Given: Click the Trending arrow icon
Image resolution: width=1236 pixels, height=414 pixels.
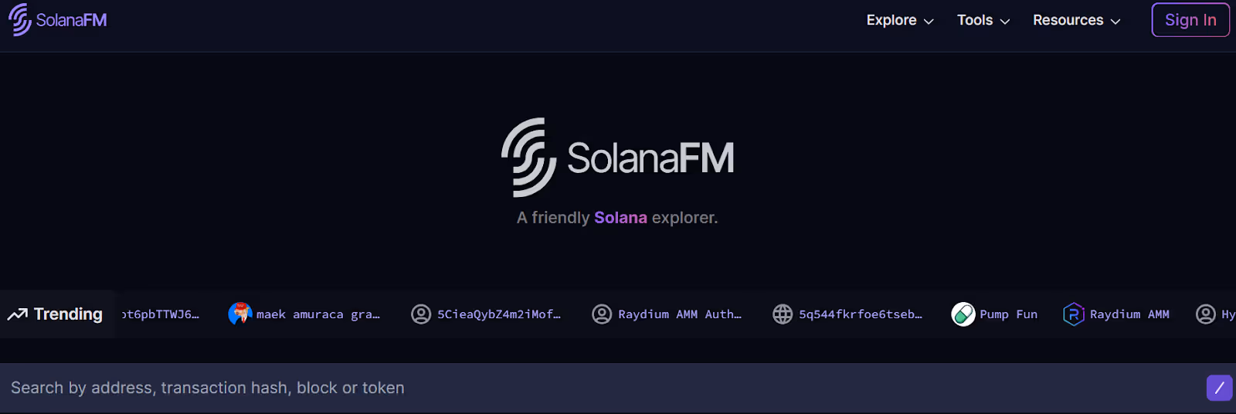Looking at the screenshot, I should (18, 314).
